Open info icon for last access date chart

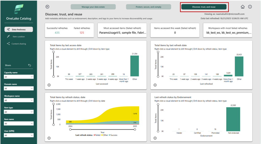(x=49, y=85)
